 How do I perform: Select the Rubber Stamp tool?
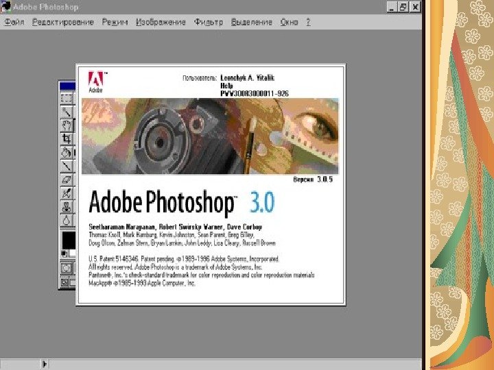tap(67, 207)
